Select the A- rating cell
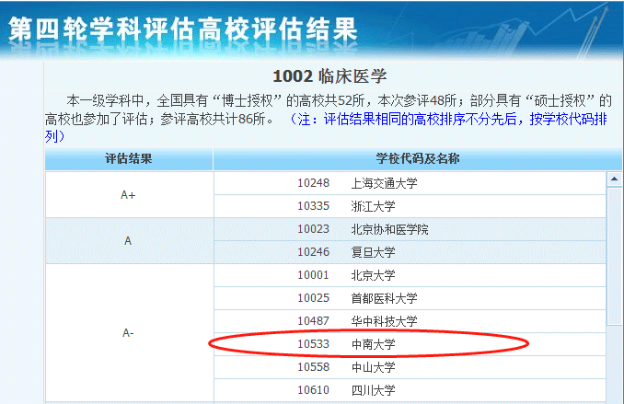This screenshot has width=624, height=404. [x=130, y=333]
